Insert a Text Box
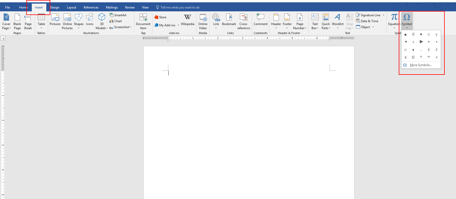The width and height of the screenshot is (456, 199). tap(315, 21)
